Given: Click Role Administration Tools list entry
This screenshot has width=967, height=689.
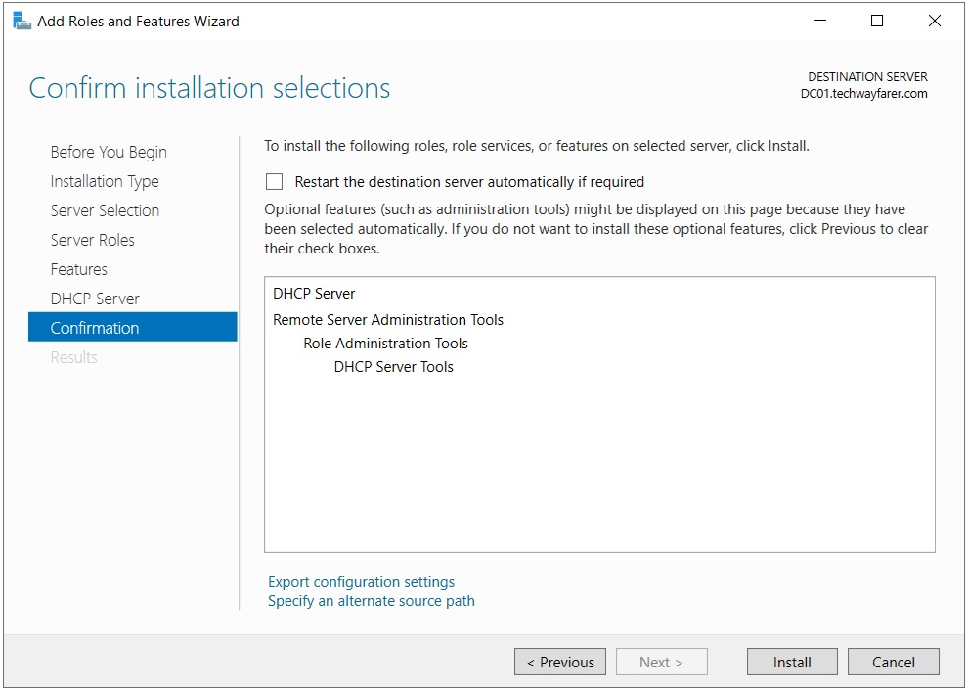Looking at the screenshot, I should [x=385, y=344].
